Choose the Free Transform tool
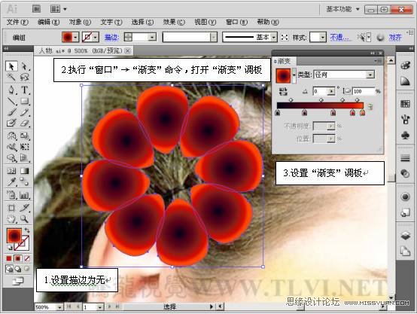The width and height of the screenshot is (417, 314). click(24, 147)
